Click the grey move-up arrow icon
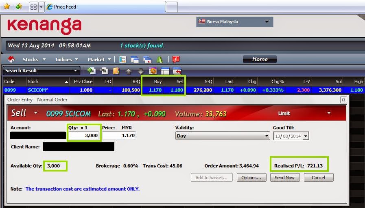The height and width of the screenshot is (208, 365). point(129,71)
